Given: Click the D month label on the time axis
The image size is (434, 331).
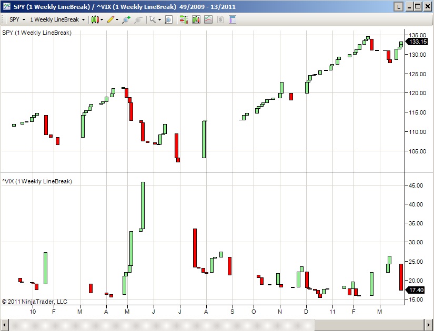Looking at the screenshot, I should [306, 312].
